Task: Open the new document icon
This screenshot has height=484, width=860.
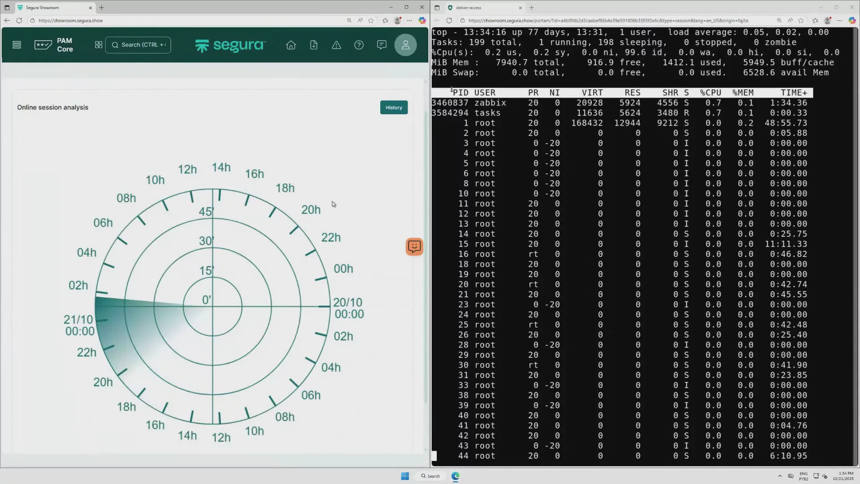Action: coord(314,45)
